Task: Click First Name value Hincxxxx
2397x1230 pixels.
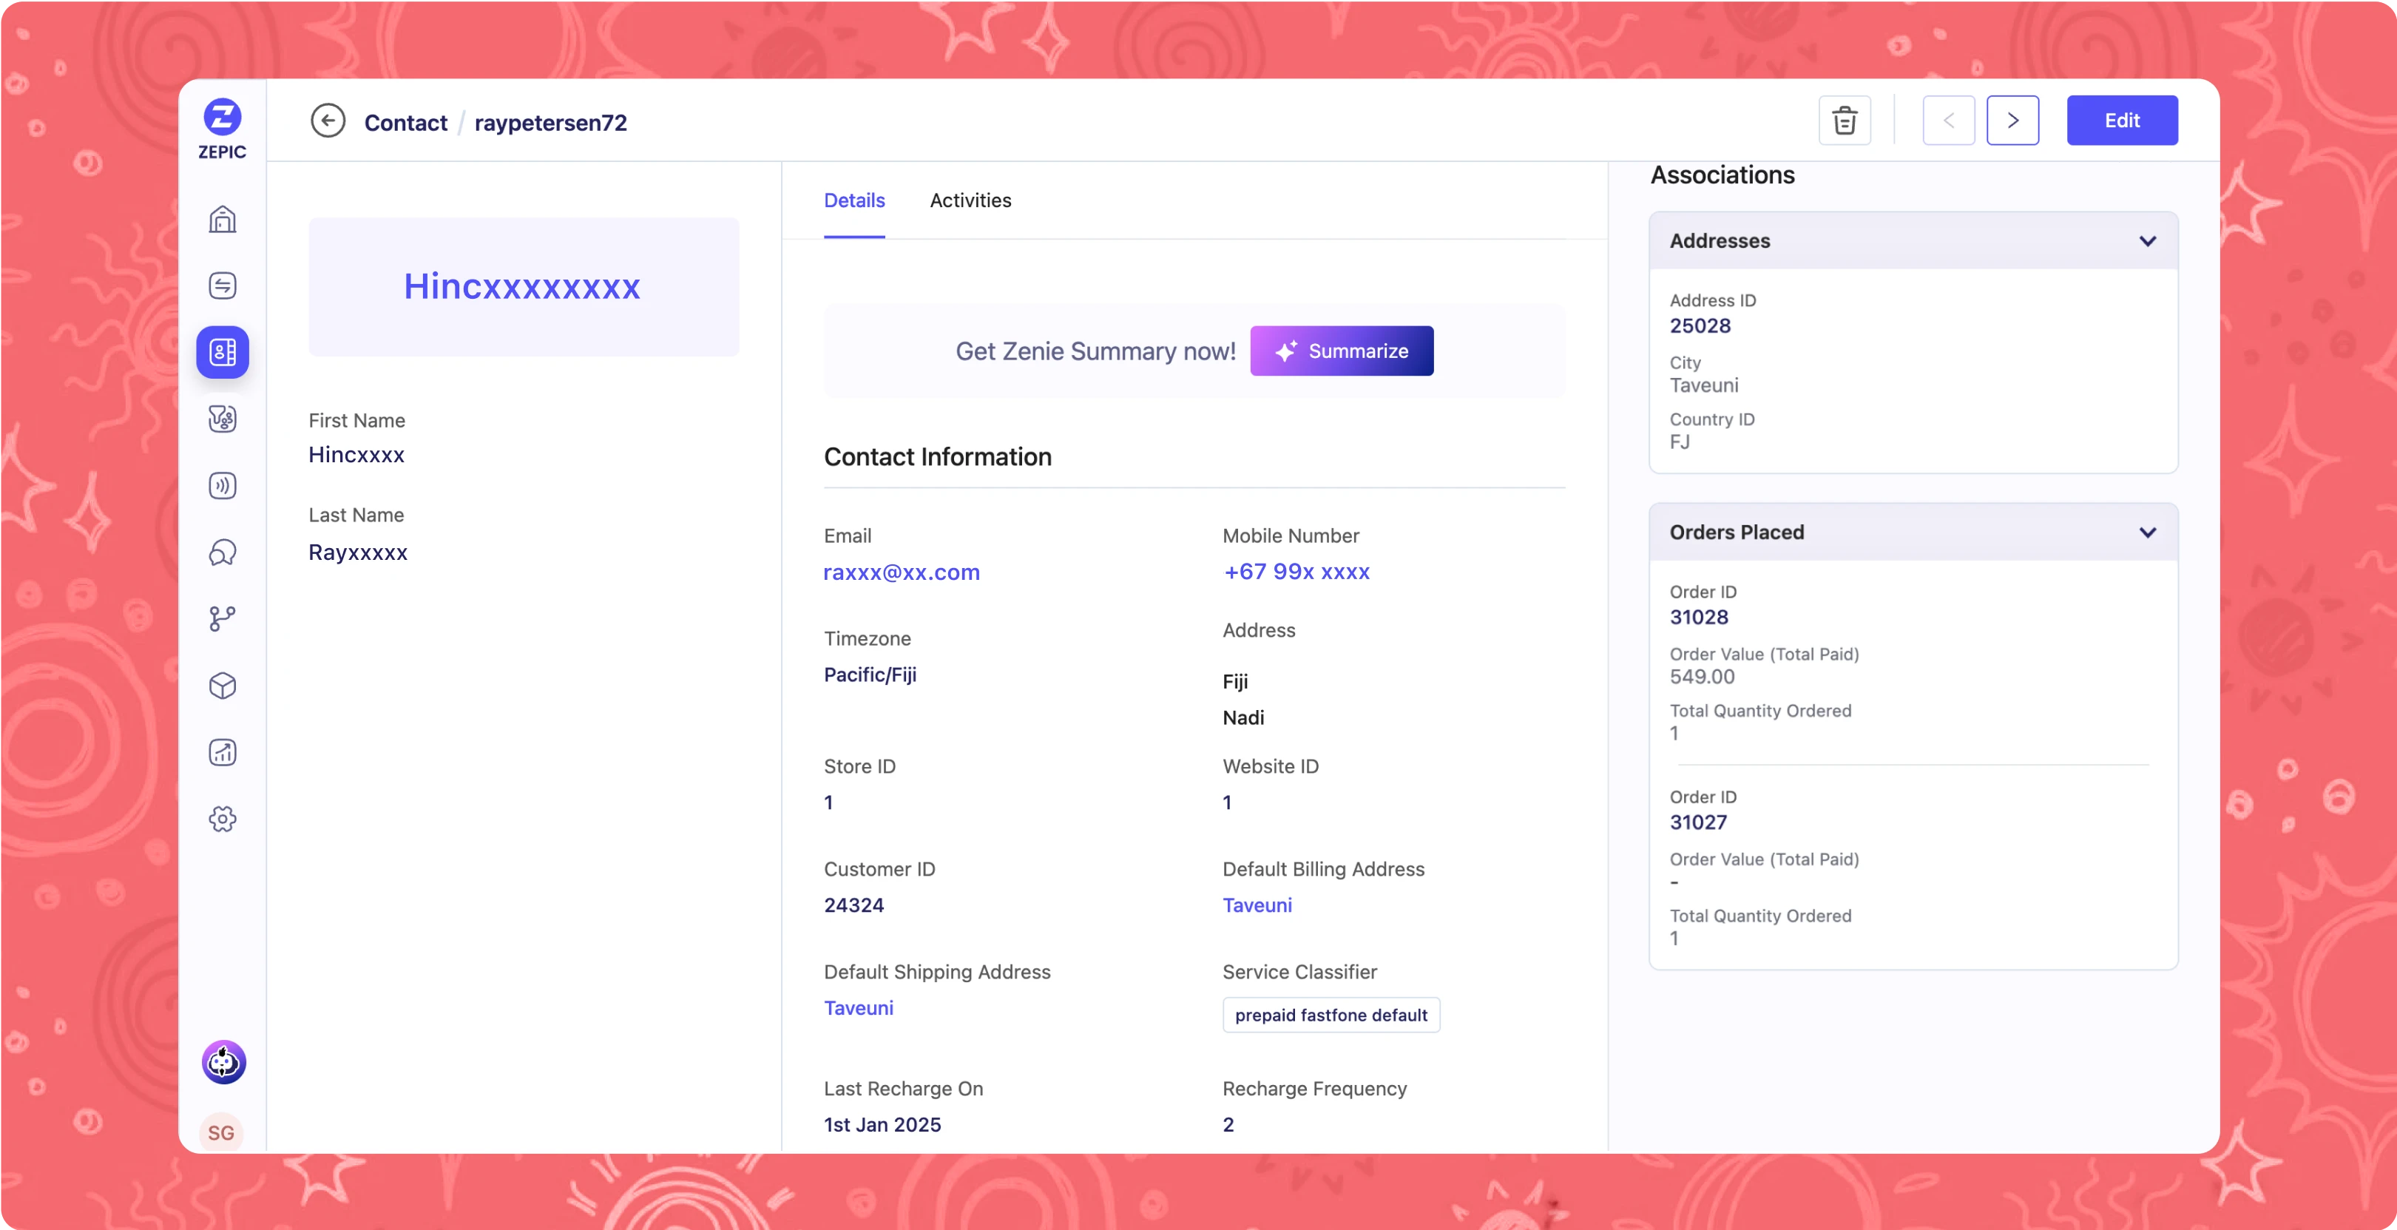Action: click(x=356, y=455)
